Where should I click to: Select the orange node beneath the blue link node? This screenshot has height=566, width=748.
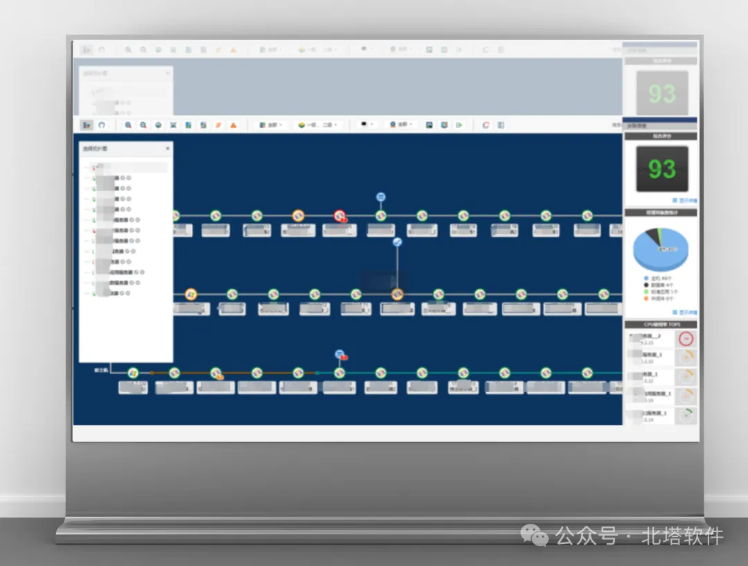[397, 294]
